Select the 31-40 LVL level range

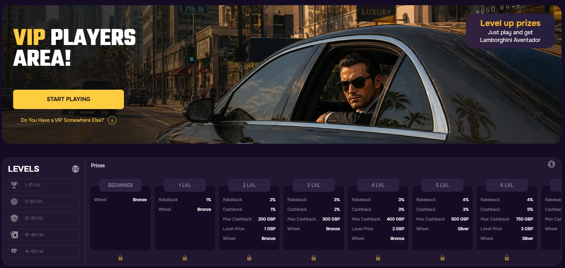pyautogui.click(x=44, y=235)
